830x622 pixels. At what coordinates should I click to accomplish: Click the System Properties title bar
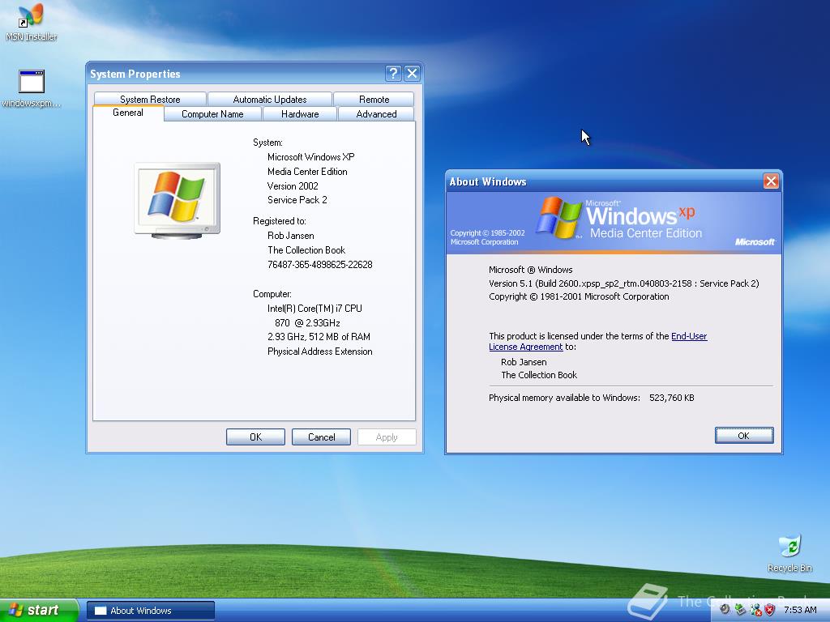point(236,74)
